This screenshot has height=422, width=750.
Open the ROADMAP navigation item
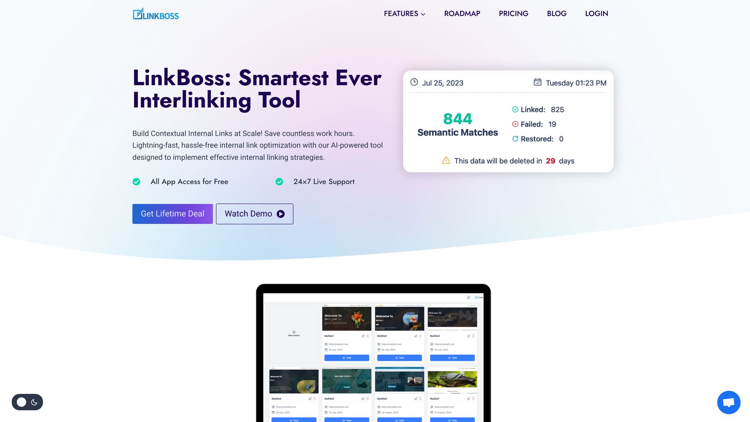[462, 13]
